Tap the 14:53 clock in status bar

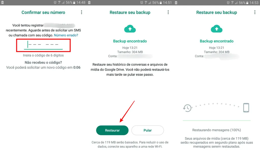(x=254, y=3)
